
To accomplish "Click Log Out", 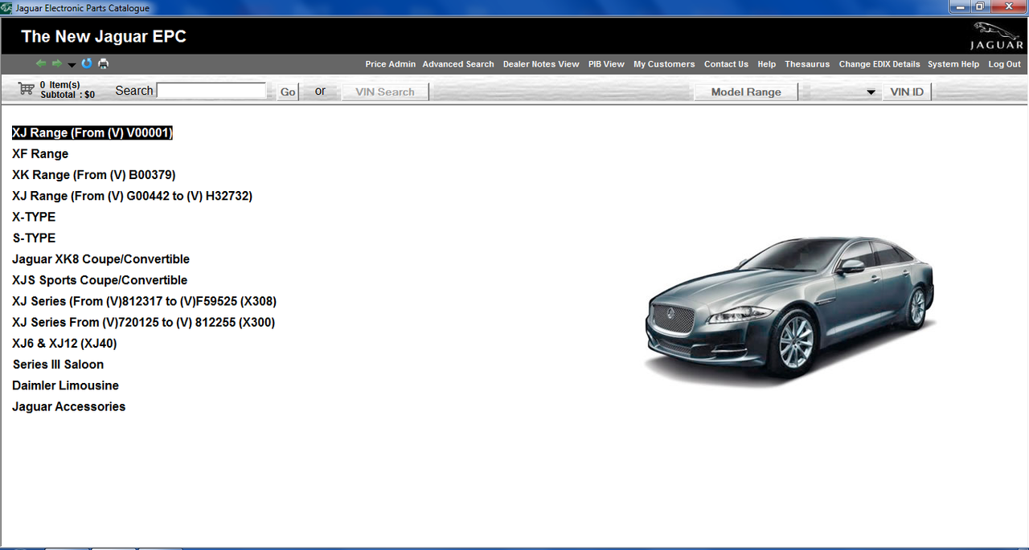I will [x=1005, y=64].
